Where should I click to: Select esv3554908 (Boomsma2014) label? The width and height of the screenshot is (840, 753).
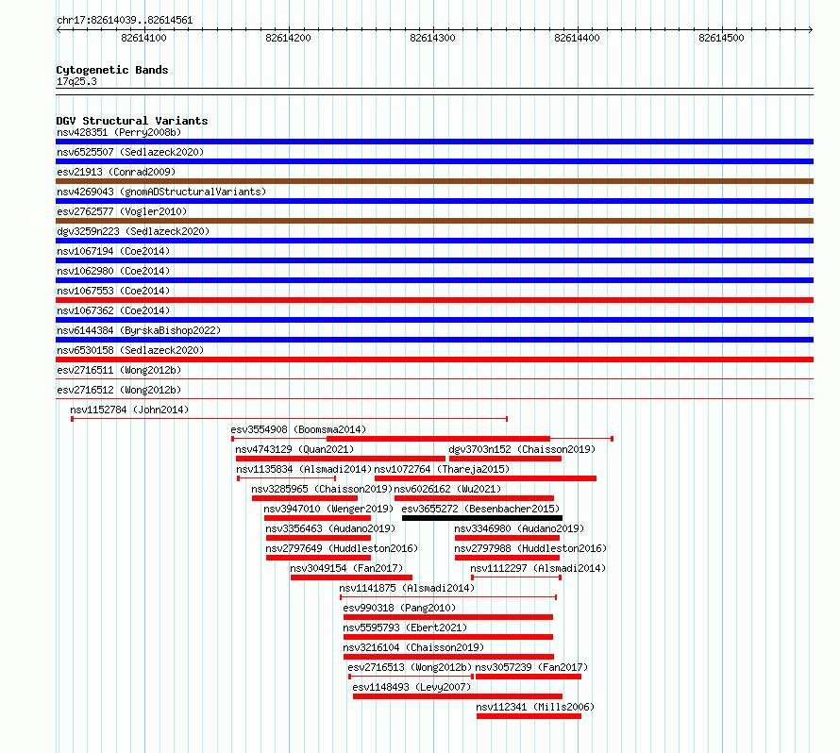pyautogui.click(x=298, y=429)
